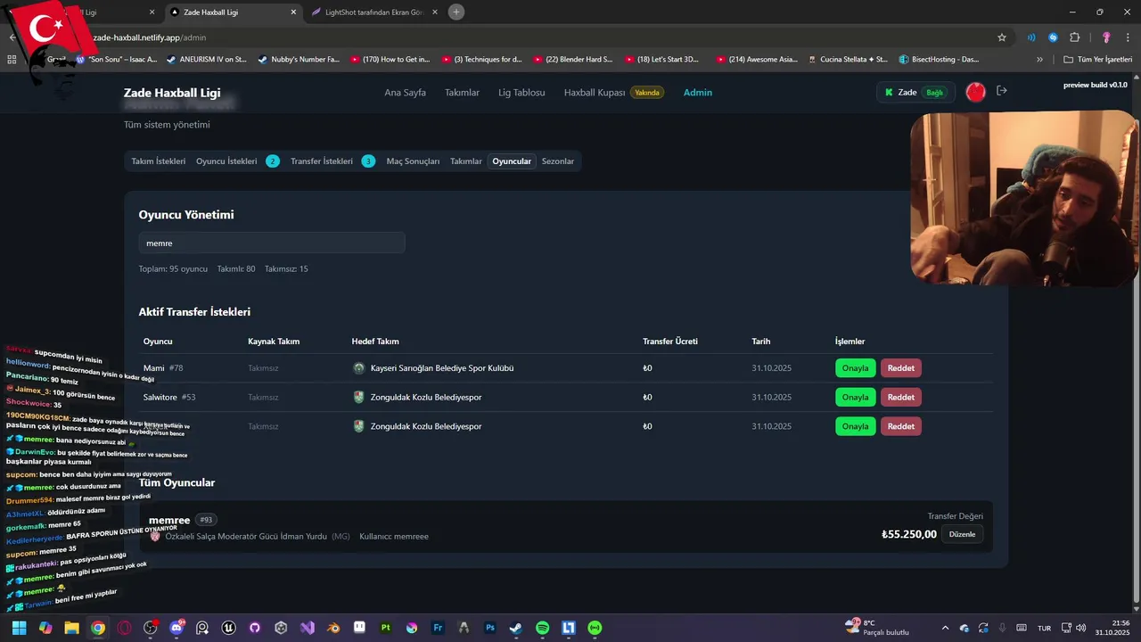Open File Explorer from the taskbar
This screenshot has width=1141, height=642.
(x=71, y=628)
